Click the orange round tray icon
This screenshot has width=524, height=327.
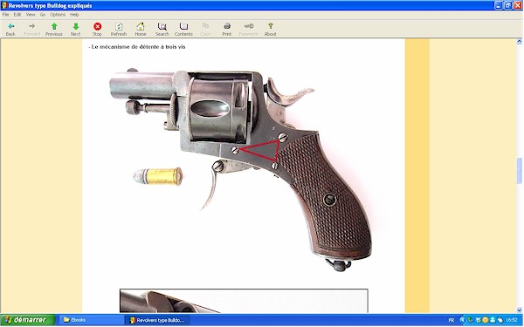(486, 320)
